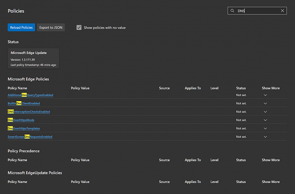Click 'Not set.' status for AdditionalDnsQueryTypesEnabled

tap(241, 95)
